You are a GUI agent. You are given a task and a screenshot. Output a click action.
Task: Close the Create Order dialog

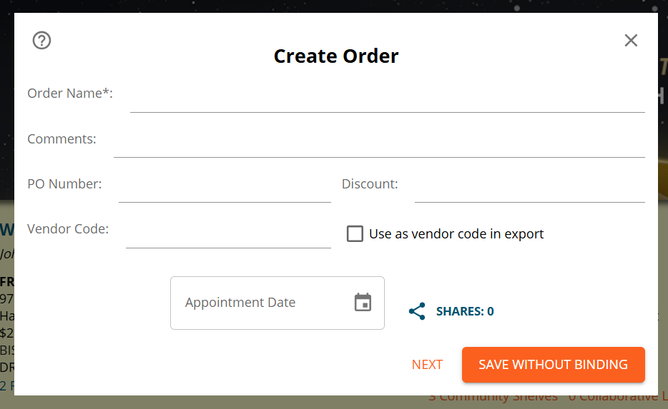[x=631, y=41]
